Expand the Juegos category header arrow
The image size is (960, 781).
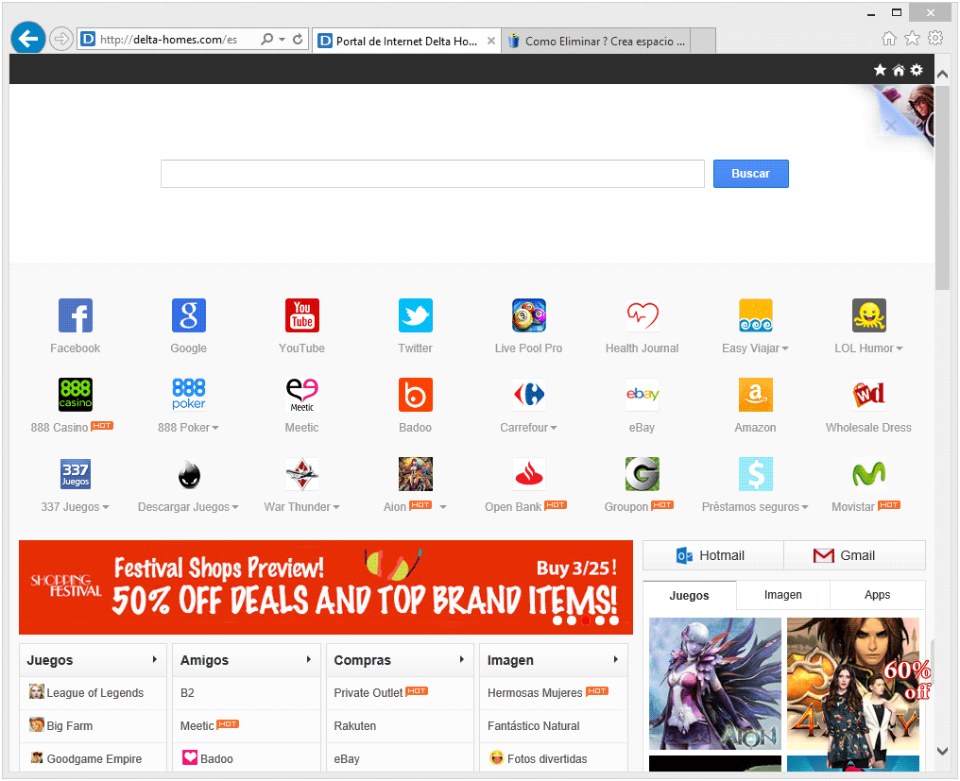coord(154,660)
